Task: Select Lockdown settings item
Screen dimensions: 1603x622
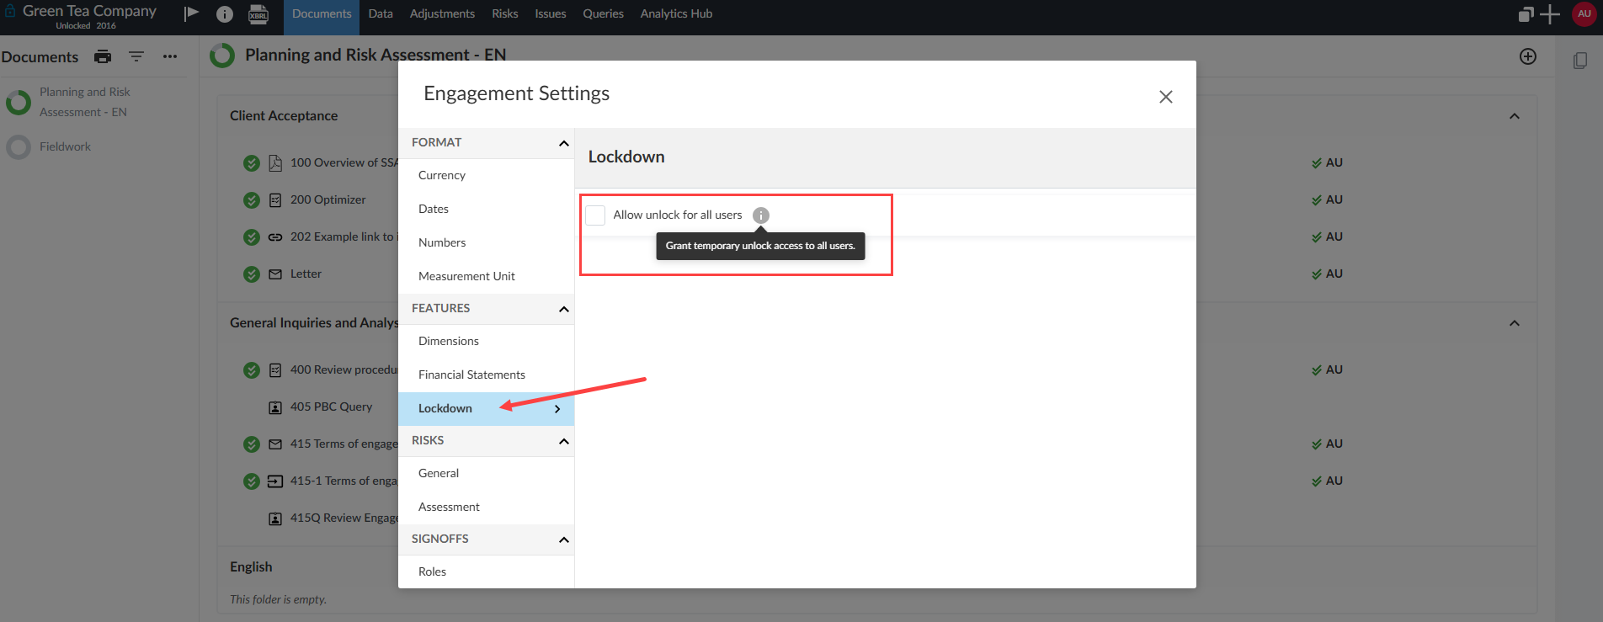Action: [x=487, y=408]
